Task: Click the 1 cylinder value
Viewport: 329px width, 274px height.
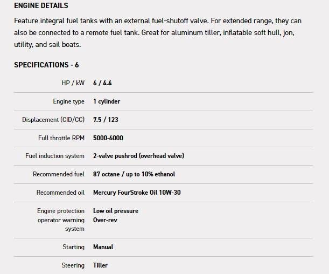Action: click(x=107, y=101)
